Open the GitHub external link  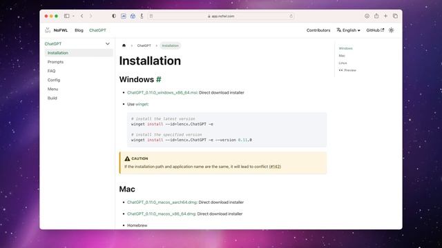click(x=375, y=30)
